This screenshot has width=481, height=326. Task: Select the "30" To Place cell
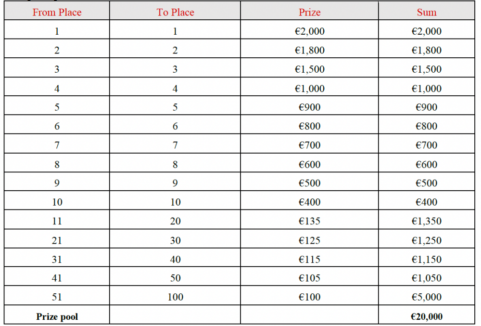click(175, 240)
